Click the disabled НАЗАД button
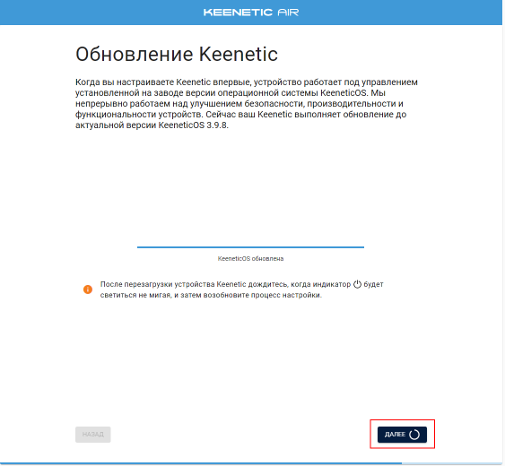The image size is (505, 466). (93, 435)
